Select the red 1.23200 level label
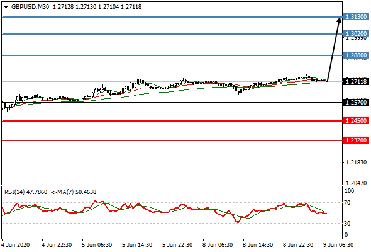Viewport: 371px width, 252px height. coord(356,140)
